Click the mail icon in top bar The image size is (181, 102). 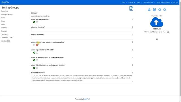(x=174, y=2)
